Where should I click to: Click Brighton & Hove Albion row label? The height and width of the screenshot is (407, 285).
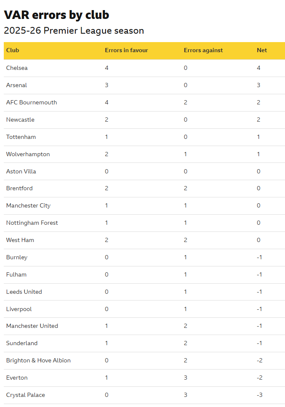(38, 361)
